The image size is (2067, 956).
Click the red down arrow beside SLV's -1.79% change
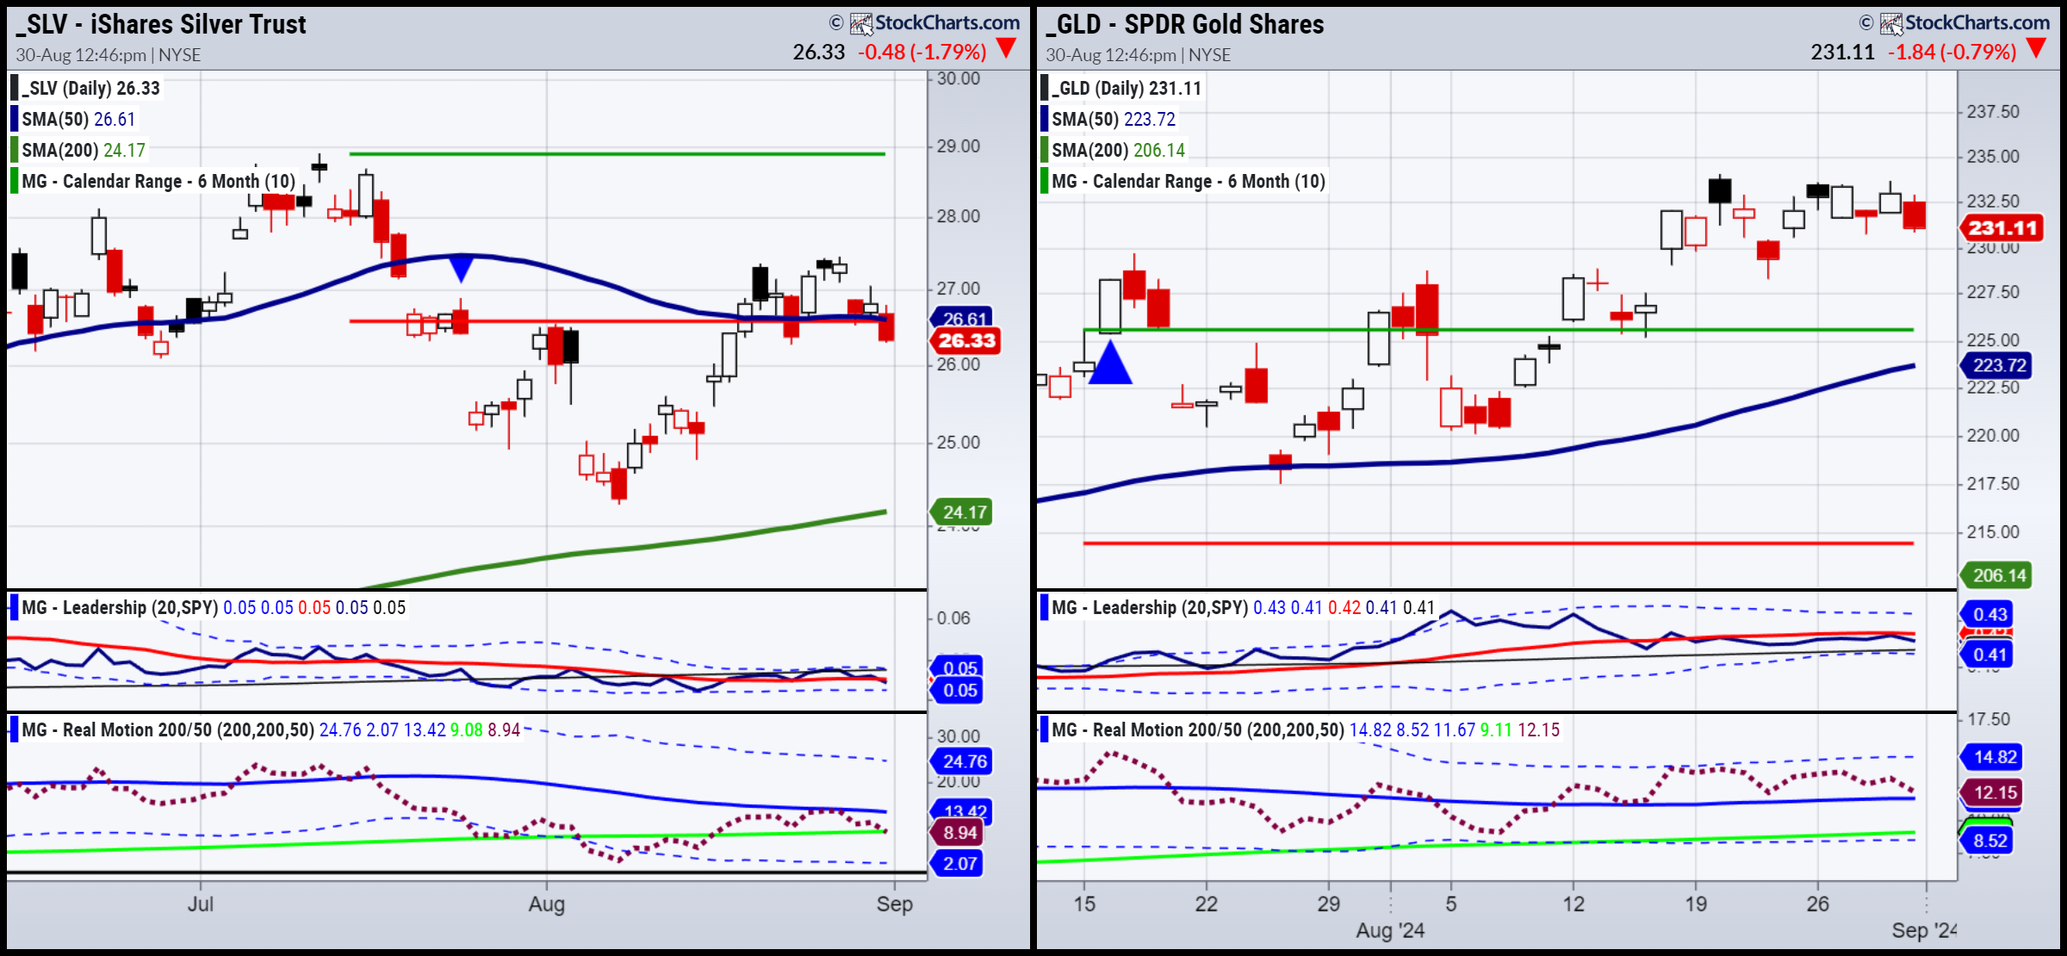1006,49
